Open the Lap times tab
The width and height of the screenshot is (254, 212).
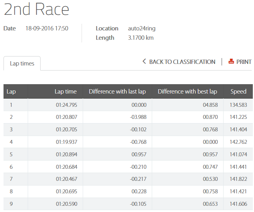pos(22,64)
